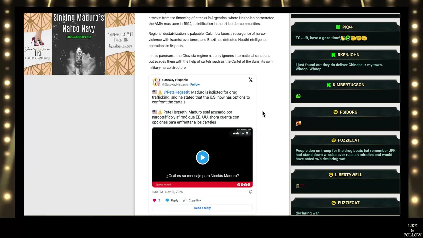
Task: Play the embedded Gateway Hispanic video
Action: click(x=203, y=157)
